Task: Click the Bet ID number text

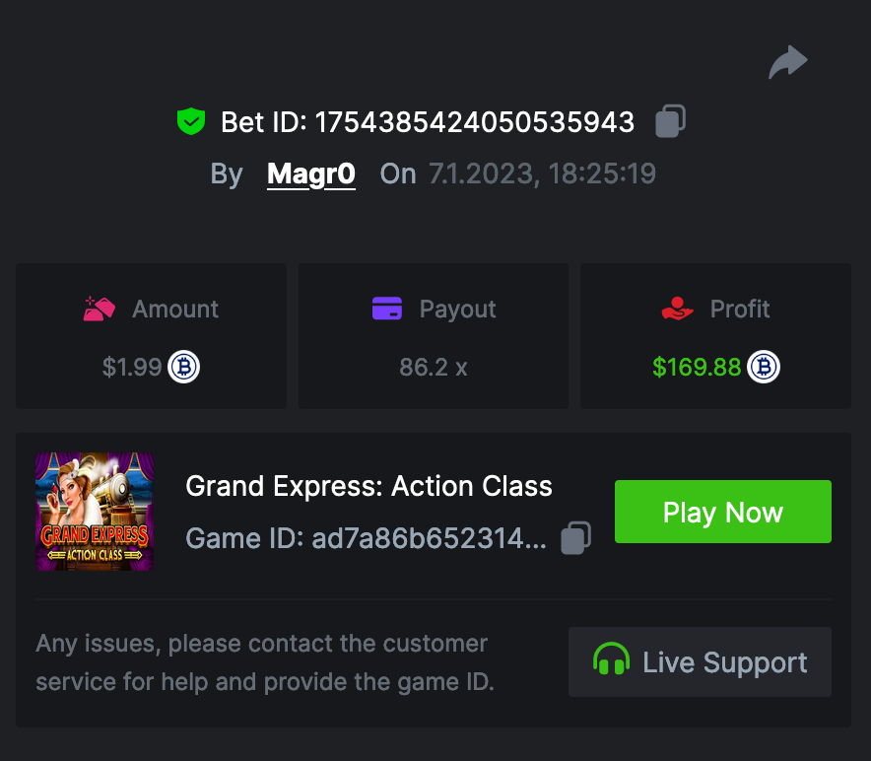Action: (474, 122)
